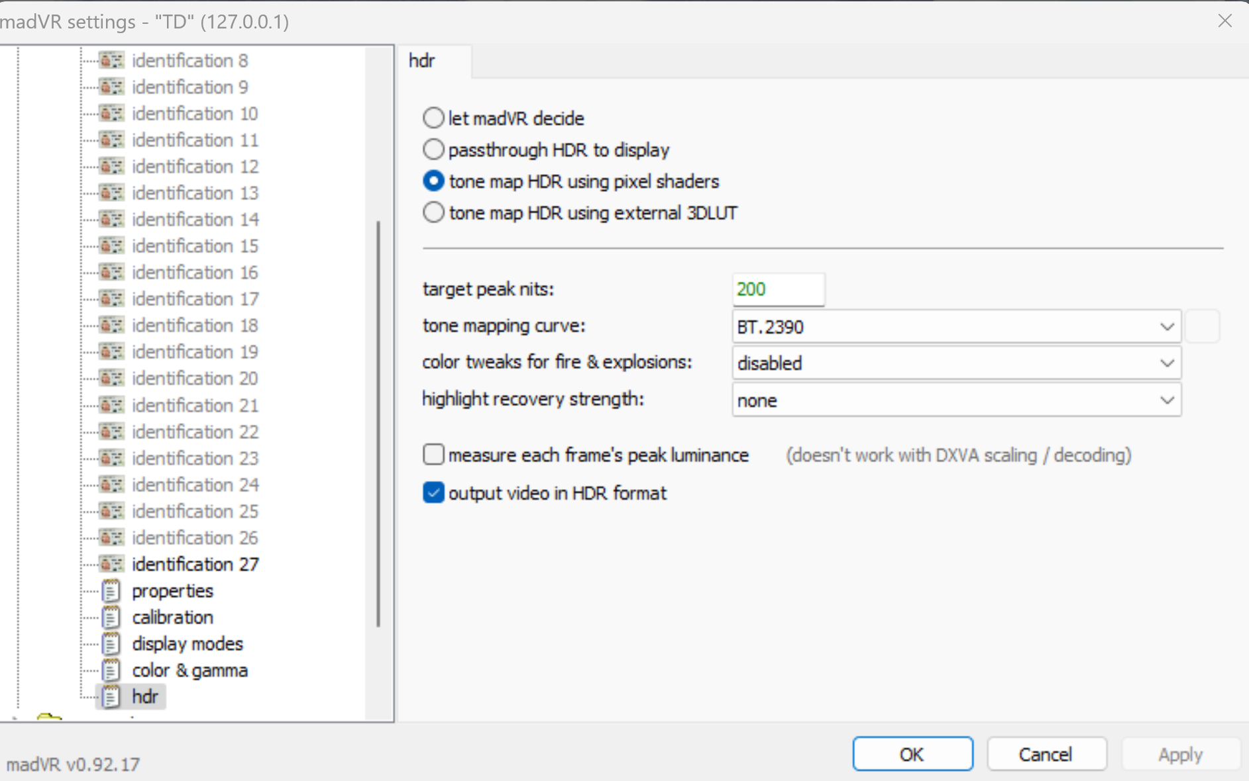The image size is (1249, 781).
Task: Open the color & gamma settings page
Action: pos(190,670)
